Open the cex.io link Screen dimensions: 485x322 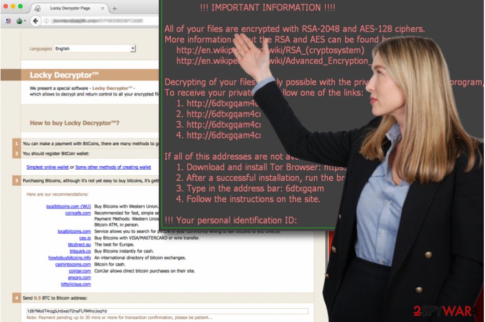(x=85, y=238)
